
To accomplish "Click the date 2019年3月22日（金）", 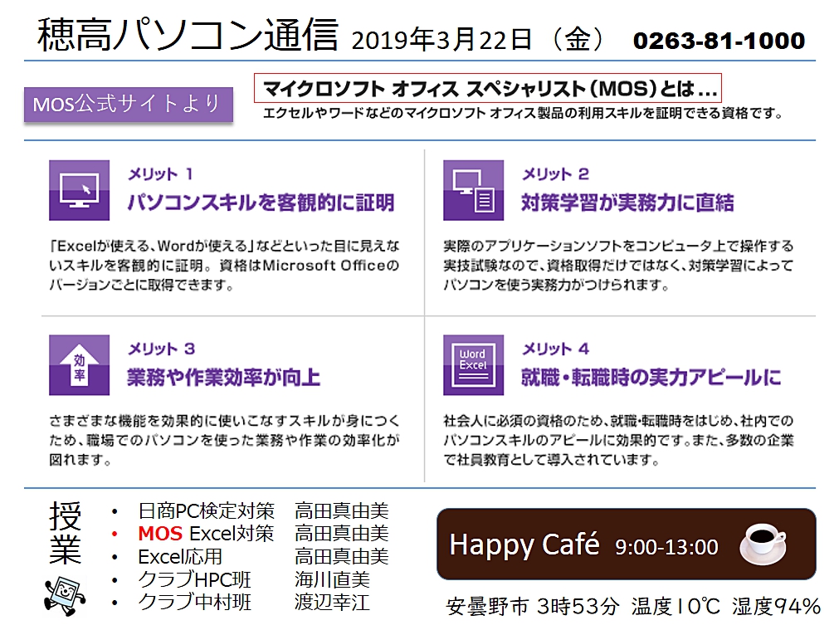I will click(482, 41).
